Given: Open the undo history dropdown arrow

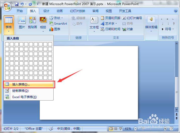Looking at the screenshot, I should click(26, 4).
